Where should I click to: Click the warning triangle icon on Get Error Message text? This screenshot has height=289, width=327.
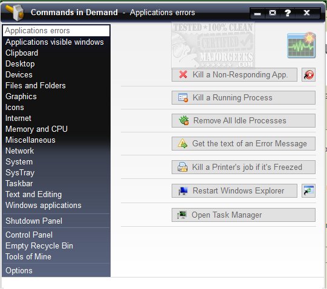(183, 143)
